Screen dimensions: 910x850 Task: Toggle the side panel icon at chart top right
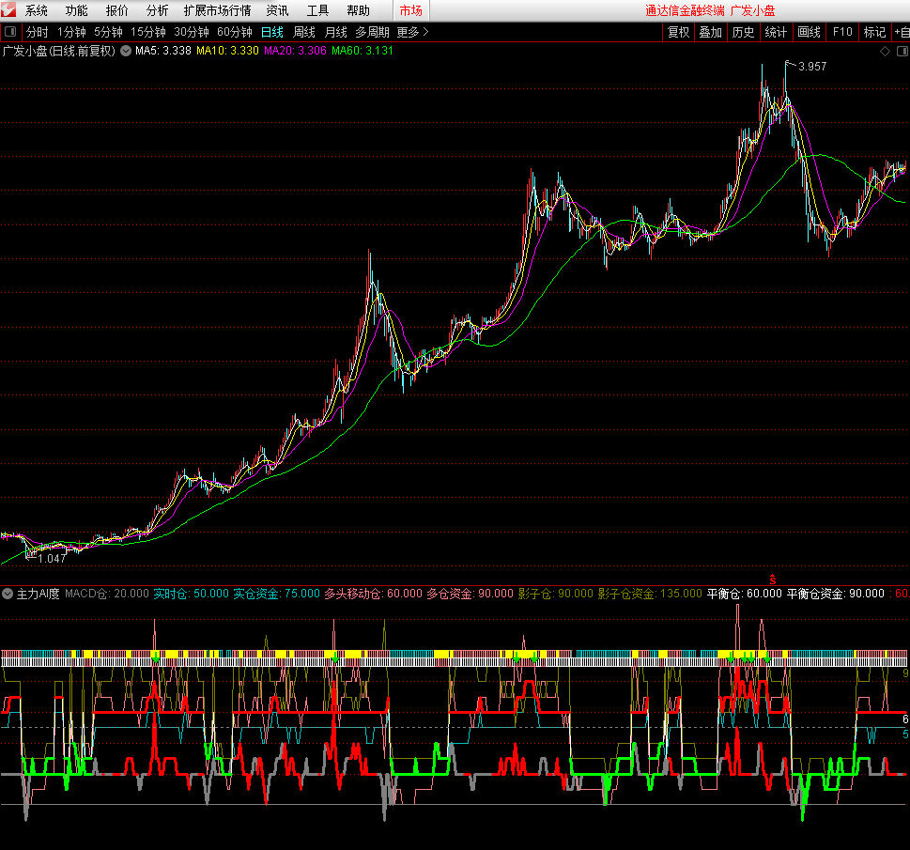point(902,52)
